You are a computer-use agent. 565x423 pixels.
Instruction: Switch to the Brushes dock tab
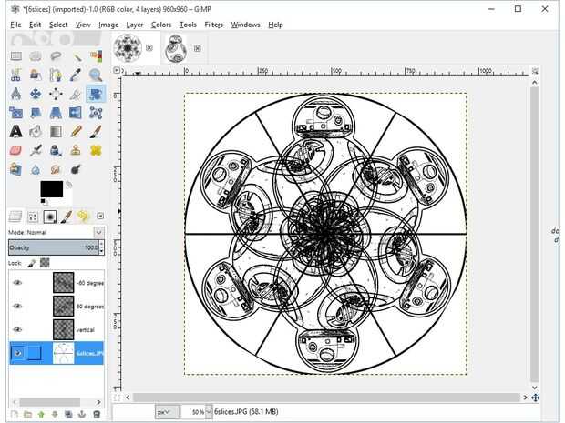(x=50, y=217)
